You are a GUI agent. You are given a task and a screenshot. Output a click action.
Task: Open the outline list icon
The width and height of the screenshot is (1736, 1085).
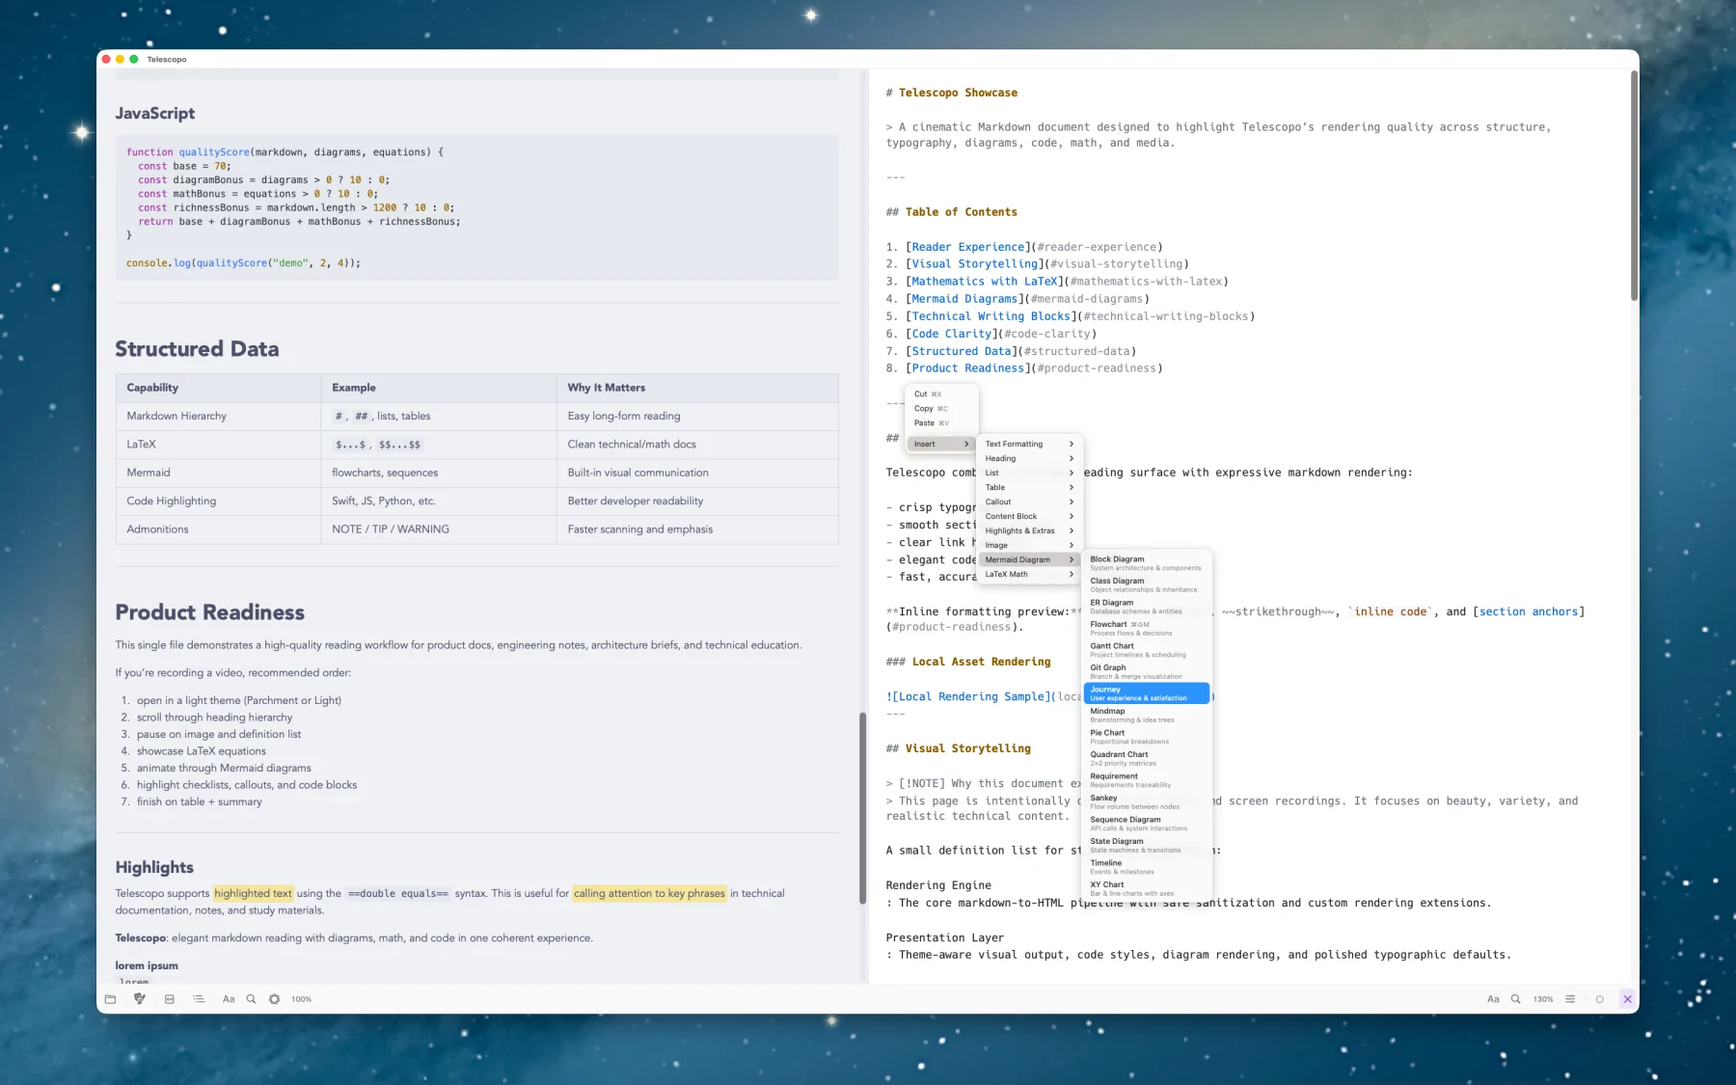point(199,999)
